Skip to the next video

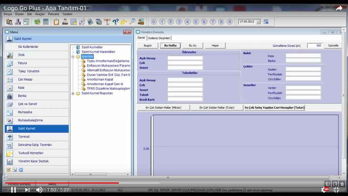(x=27, y=190)
